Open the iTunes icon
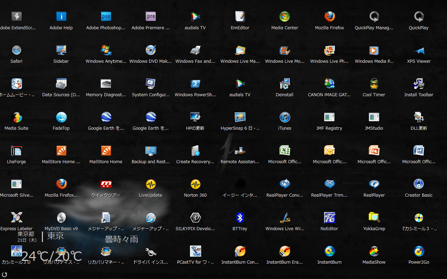 click(285, 117)
